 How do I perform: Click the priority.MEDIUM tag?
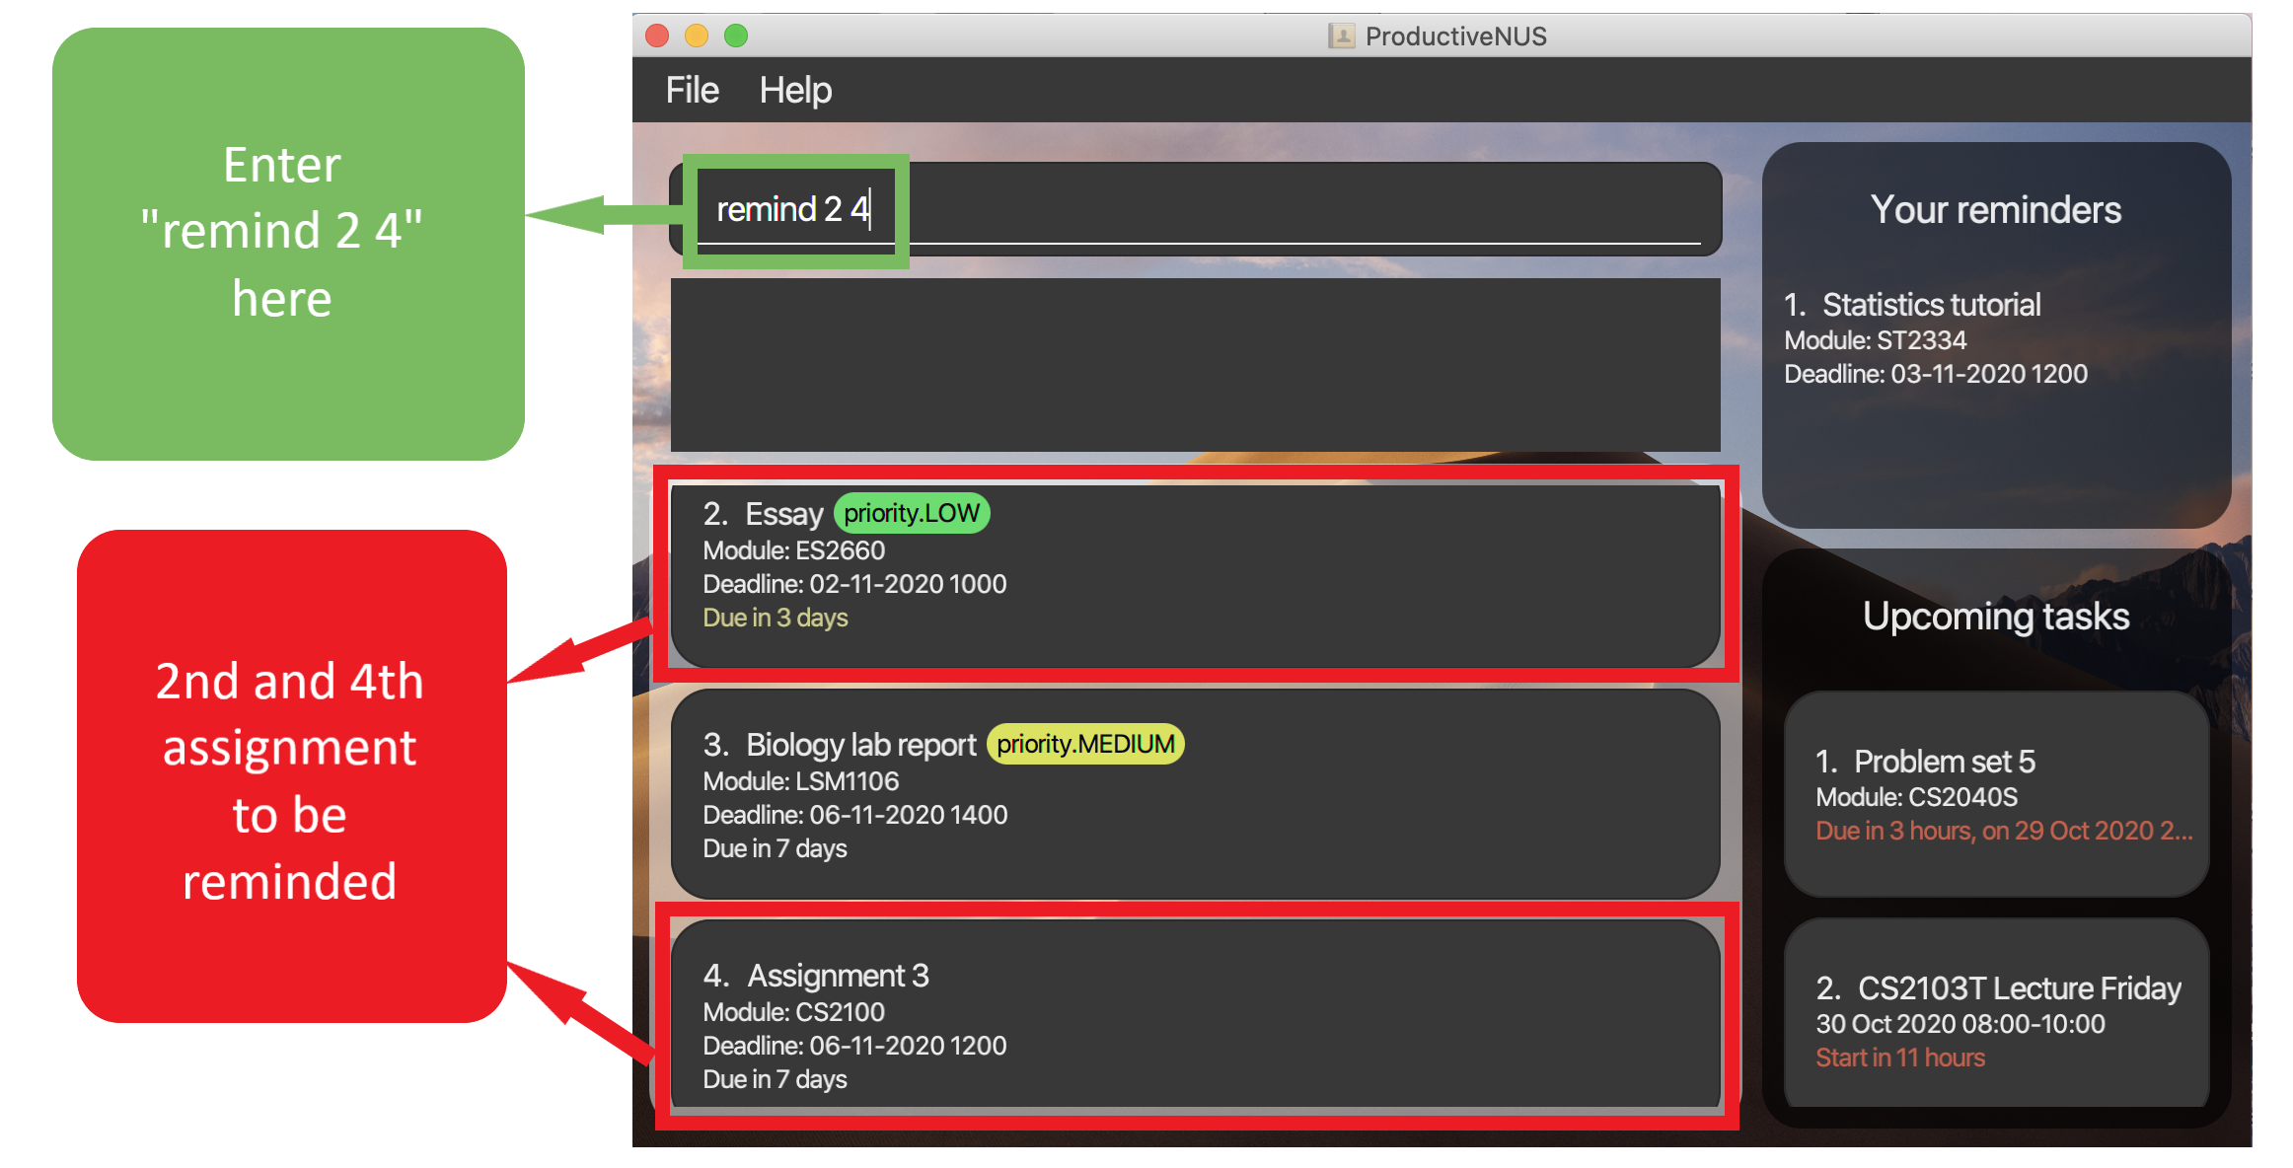coord(1085,744)
